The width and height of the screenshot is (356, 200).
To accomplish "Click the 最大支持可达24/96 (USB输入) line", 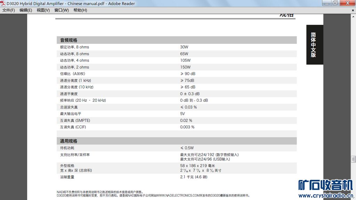I will [205, 159].
